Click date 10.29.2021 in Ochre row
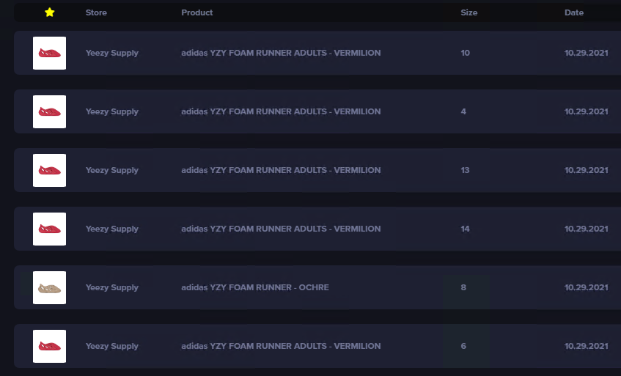Image resolution: width=621 pixels, height=376 pixels. pos(586,287)
